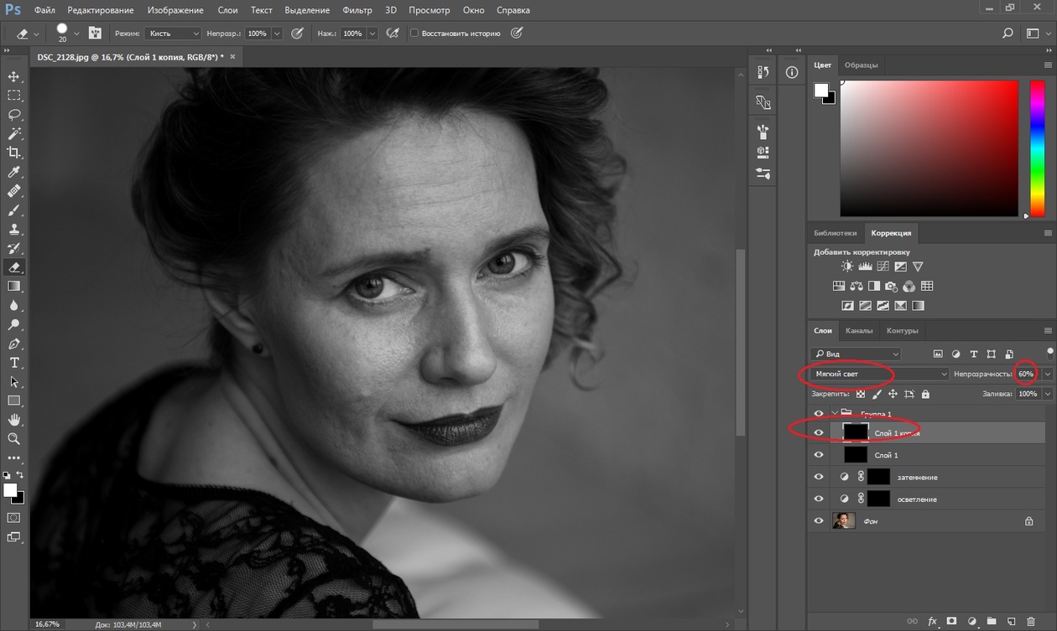Click the layer opacity 60% field

tap(1025, 374)
